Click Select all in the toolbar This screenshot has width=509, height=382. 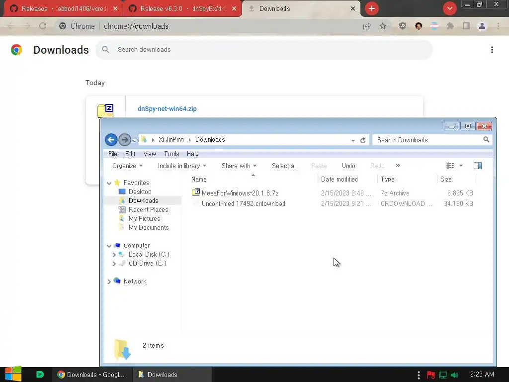[x=284, y=166]
